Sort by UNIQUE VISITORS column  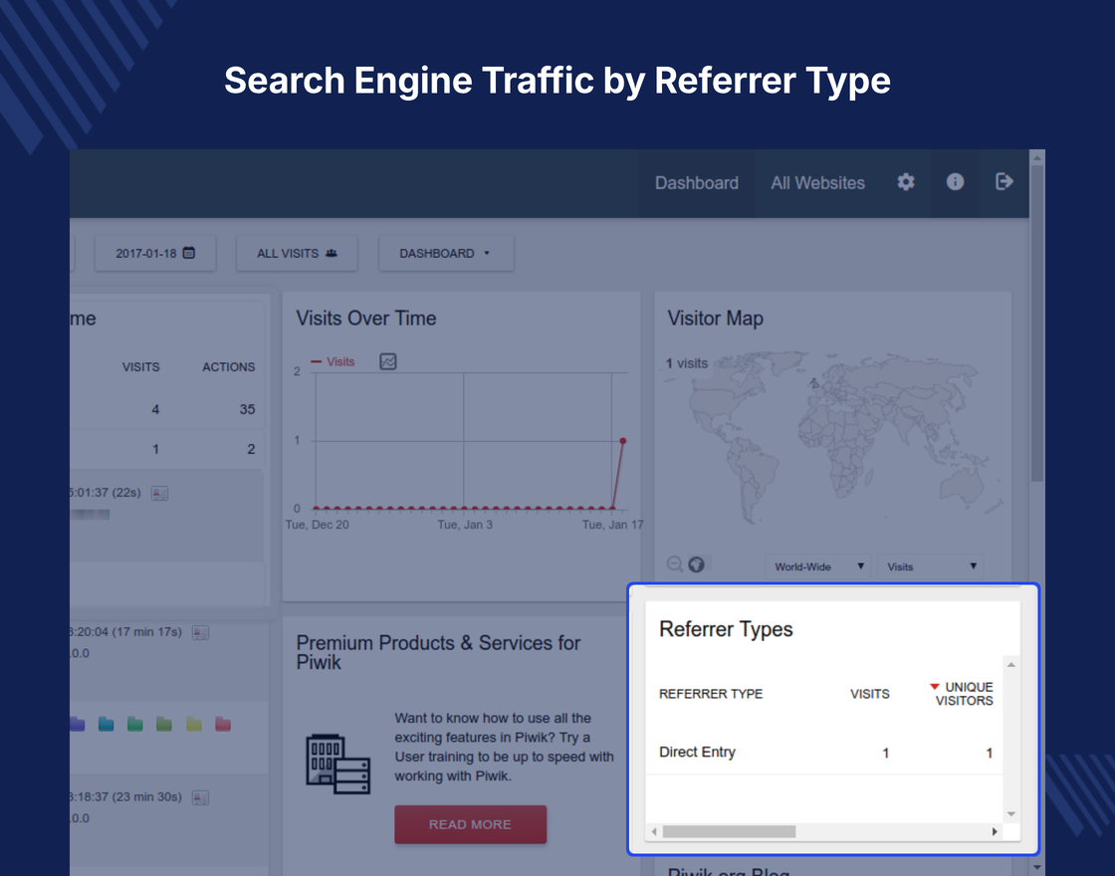tap(962, 694)
